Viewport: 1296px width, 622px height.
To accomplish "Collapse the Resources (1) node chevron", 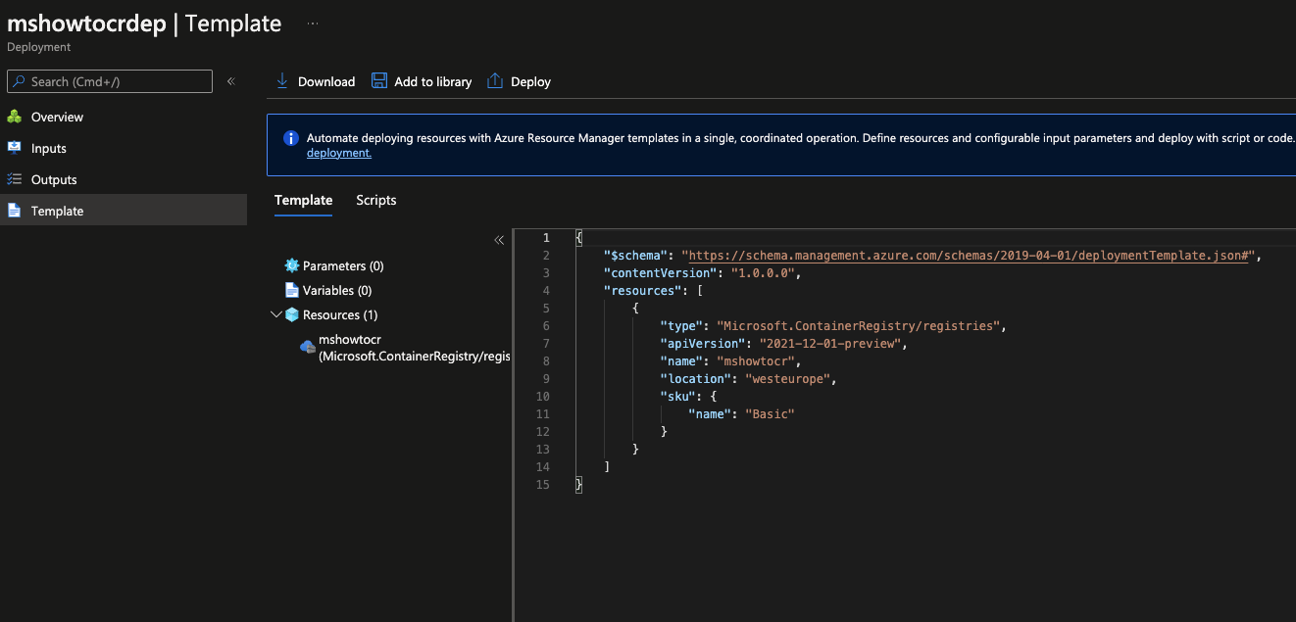I will tap(275, 314).
